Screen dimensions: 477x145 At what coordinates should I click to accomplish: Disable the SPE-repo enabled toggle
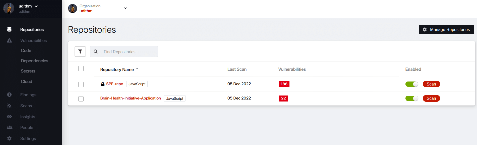click(x=412, y=84)
